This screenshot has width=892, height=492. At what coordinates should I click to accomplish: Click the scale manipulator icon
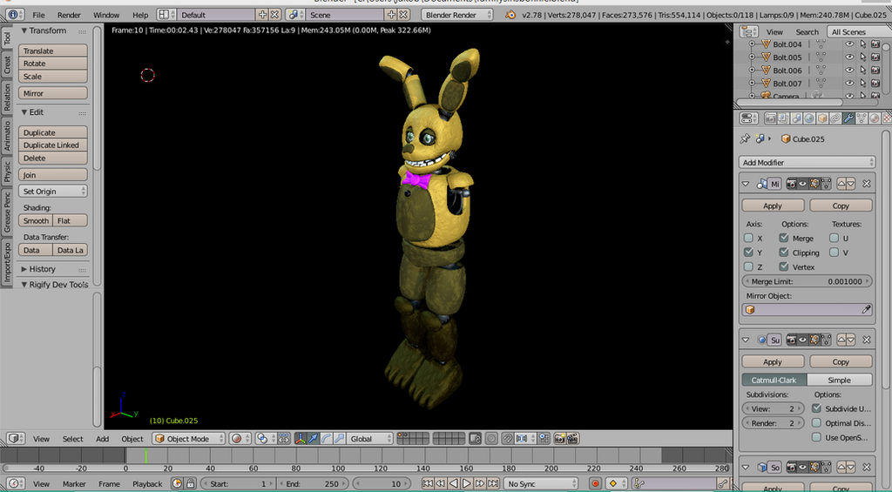(340, 439)
